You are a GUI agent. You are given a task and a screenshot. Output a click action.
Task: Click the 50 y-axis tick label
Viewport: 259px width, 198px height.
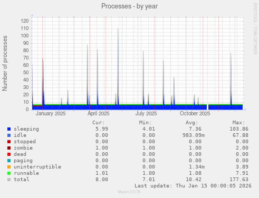point(26,73)
